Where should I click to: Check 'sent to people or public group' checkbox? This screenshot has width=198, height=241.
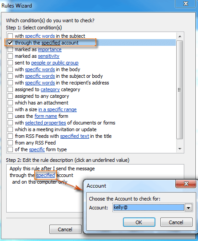coord(10,63)
